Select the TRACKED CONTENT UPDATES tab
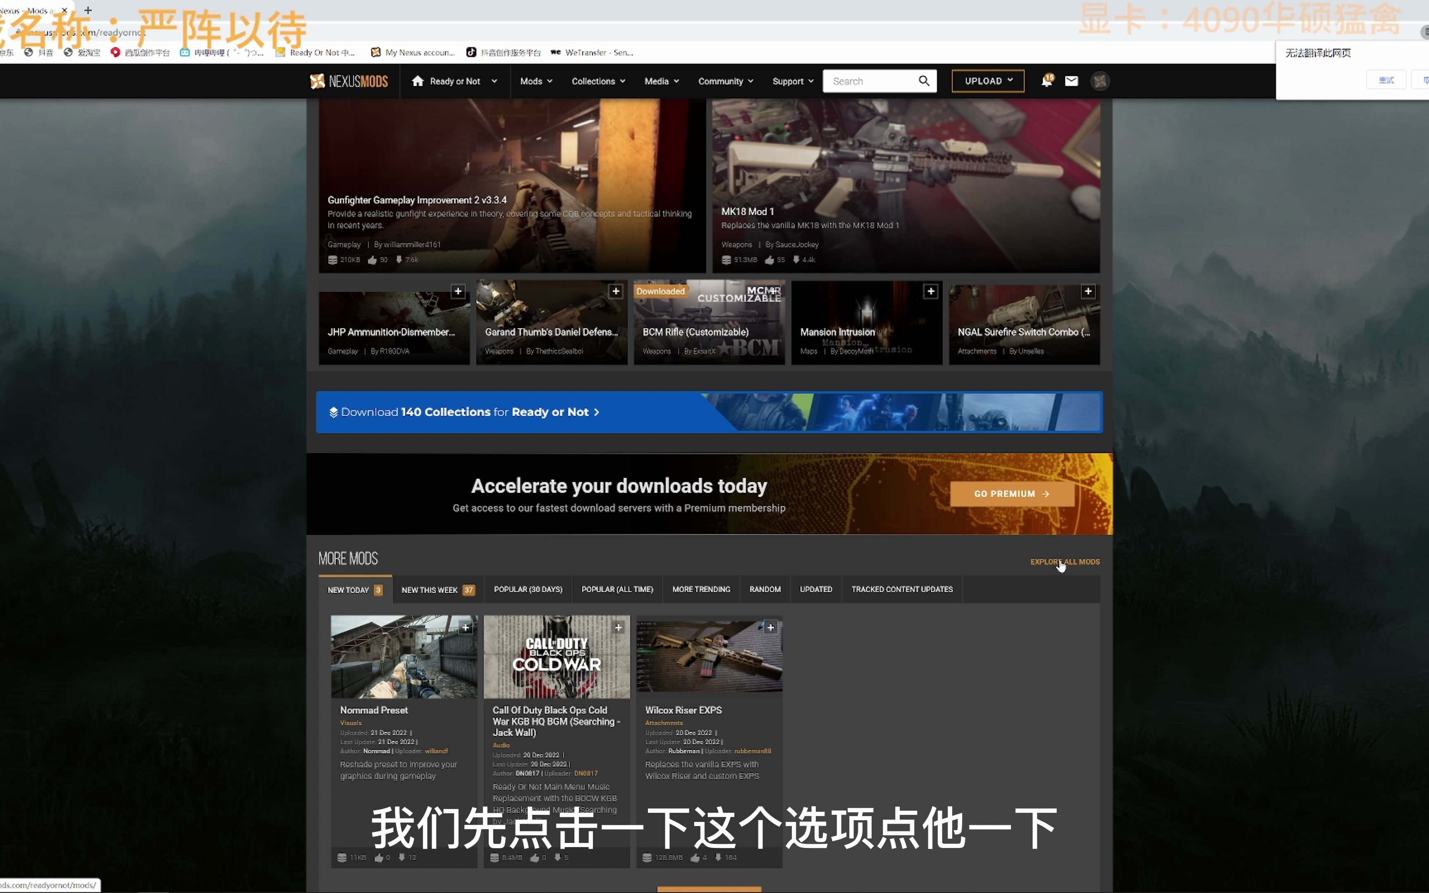Image resolution: width=1429 pixels, height=893 pixels. point(902,590)
